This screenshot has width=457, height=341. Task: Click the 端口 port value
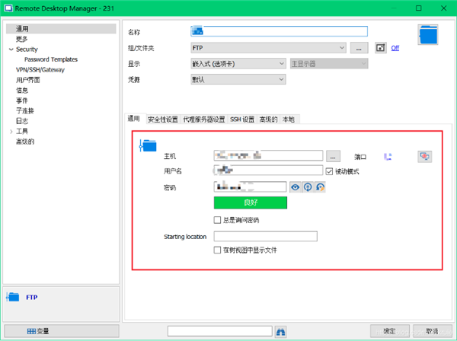pyautogui.click(x=388, y=157)
